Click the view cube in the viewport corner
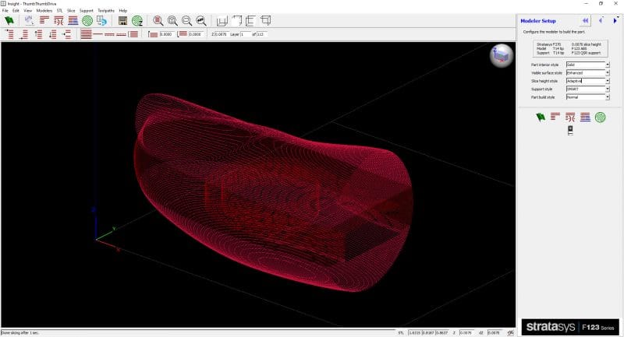624x337 pixels. tap(500, 56)
